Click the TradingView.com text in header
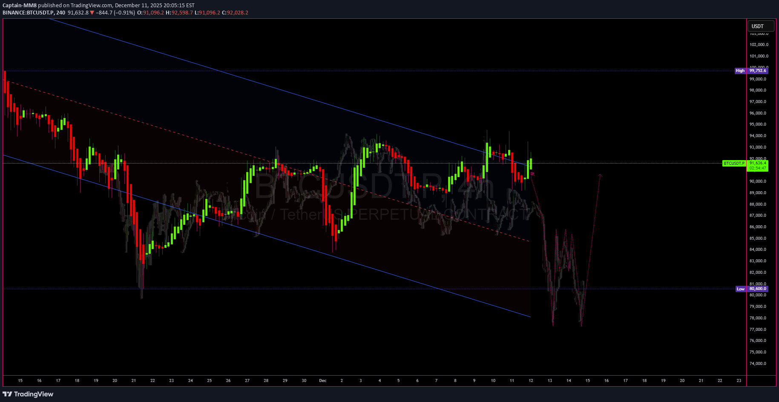Screen dimensions: 779x402 tap(89, 6)
